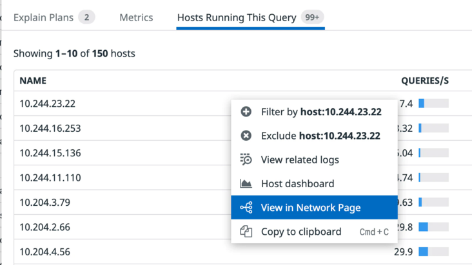Click the Cmd+C shortcut hint
The width and height of the screenshot is (472, 265).
pyautogui.click(x=374, y=232)
